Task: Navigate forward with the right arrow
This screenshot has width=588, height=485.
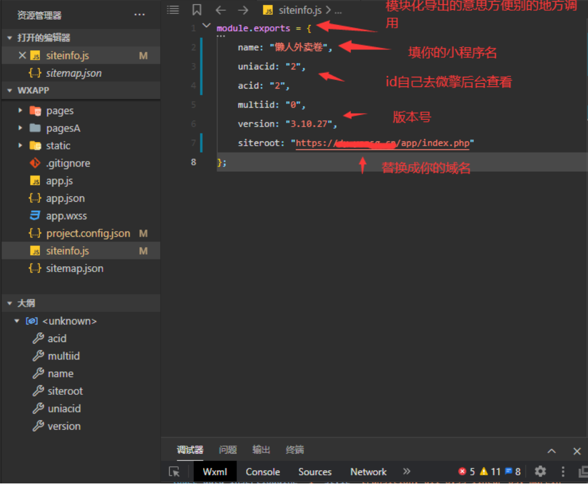Action: click(243, 10)
